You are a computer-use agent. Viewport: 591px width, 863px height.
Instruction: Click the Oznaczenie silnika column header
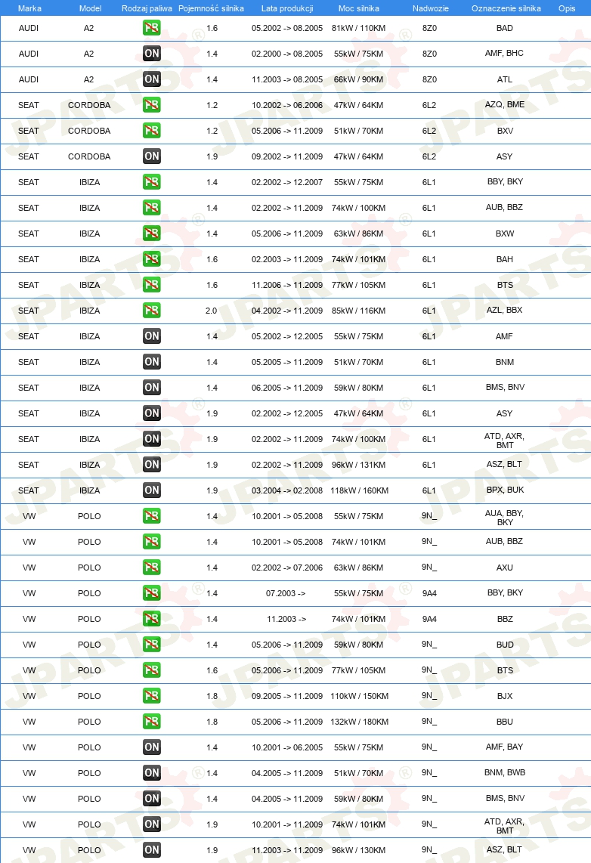[506, 8]
